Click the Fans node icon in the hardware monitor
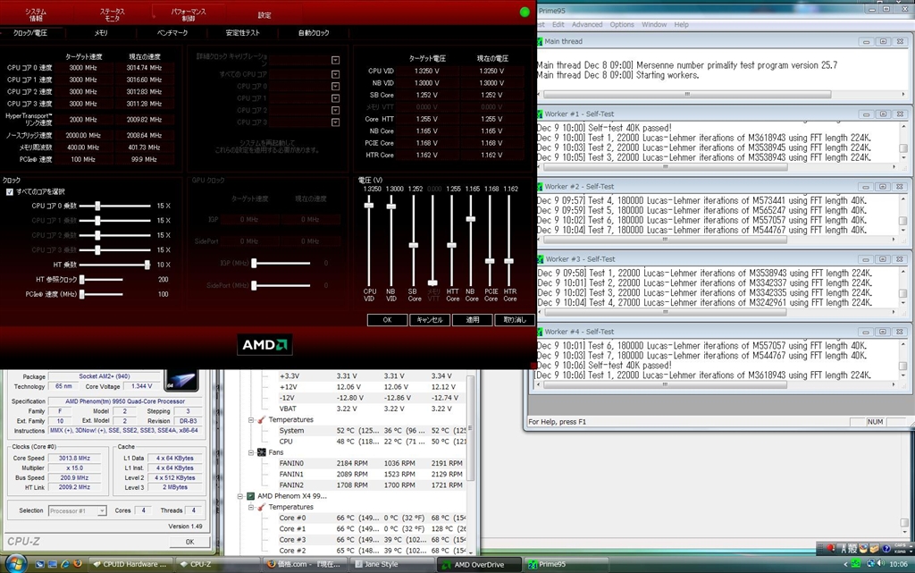Viewport: 915px width, 573px height. tap(262, 452)
